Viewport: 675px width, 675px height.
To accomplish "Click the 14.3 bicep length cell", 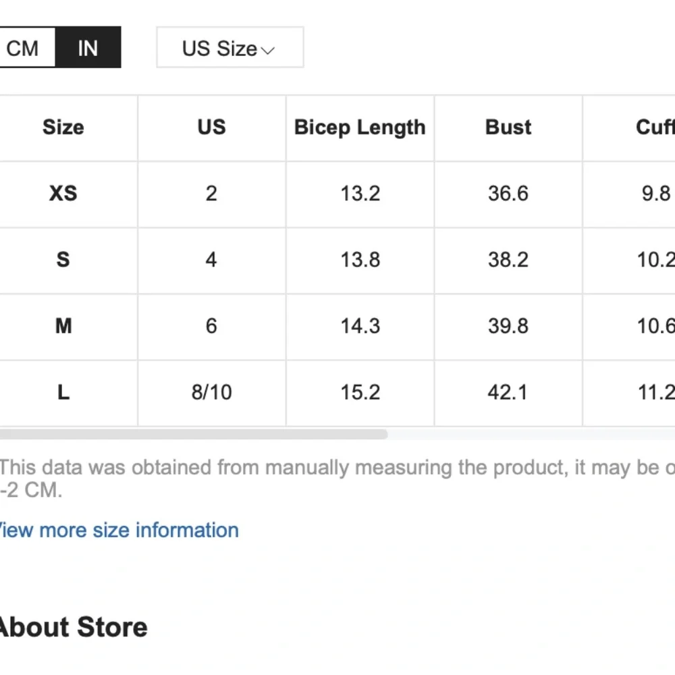I will [360, 326].
